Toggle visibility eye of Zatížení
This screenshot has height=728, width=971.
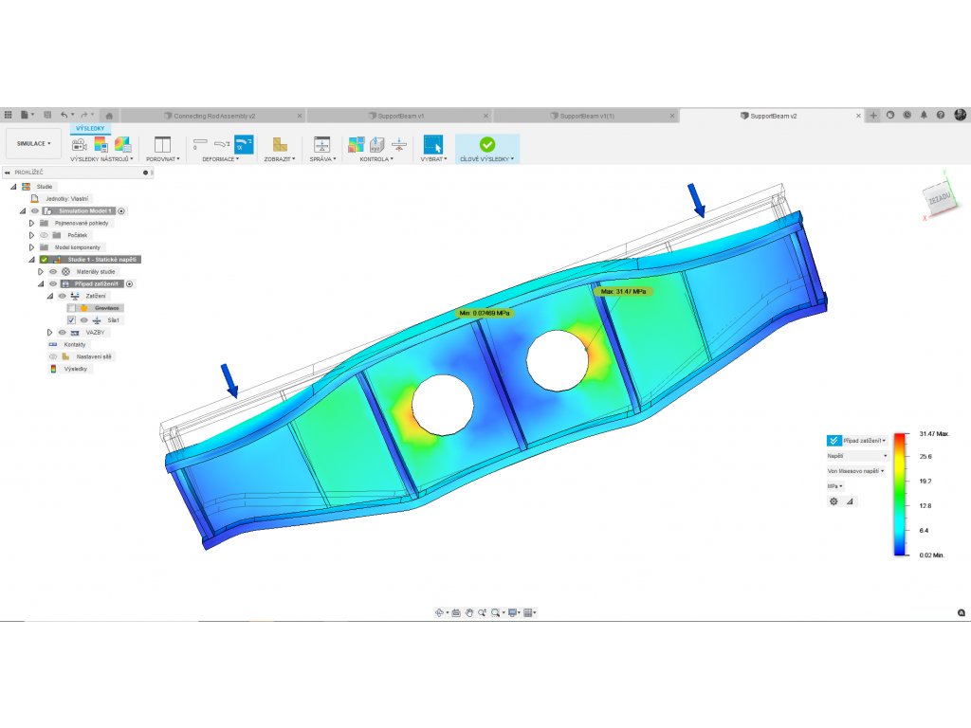click(62, 296)
